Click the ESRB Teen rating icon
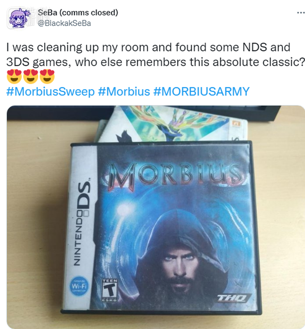 109,290
